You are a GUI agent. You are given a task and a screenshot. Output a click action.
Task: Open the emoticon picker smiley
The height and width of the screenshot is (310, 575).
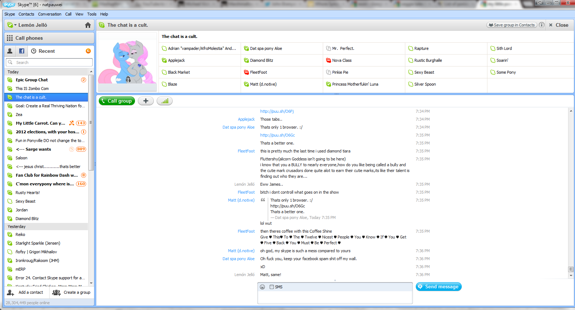point(262,287)
